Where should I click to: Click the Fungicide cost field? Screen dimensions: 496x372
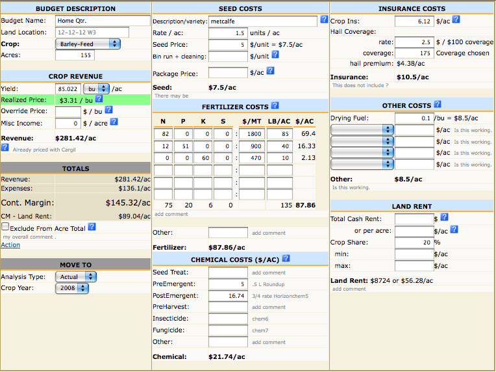coord(228,330)
